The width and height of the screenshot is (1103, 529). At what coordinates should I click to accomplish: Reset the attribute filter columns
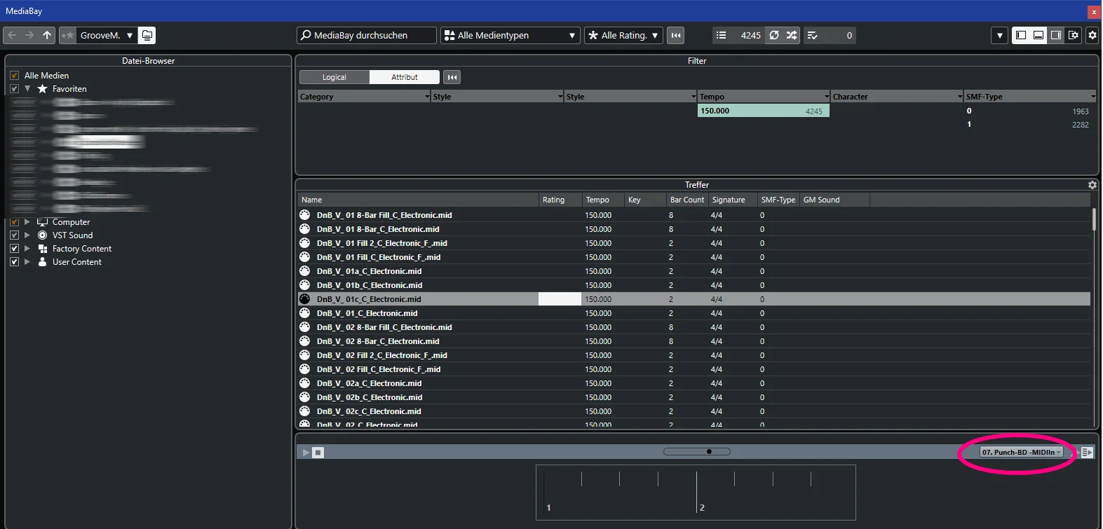(452, 77)
